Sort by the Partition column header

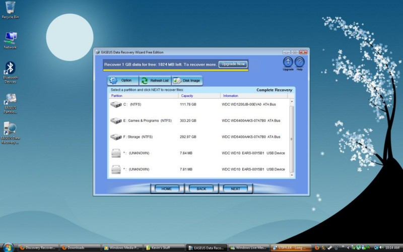point(143,96)
